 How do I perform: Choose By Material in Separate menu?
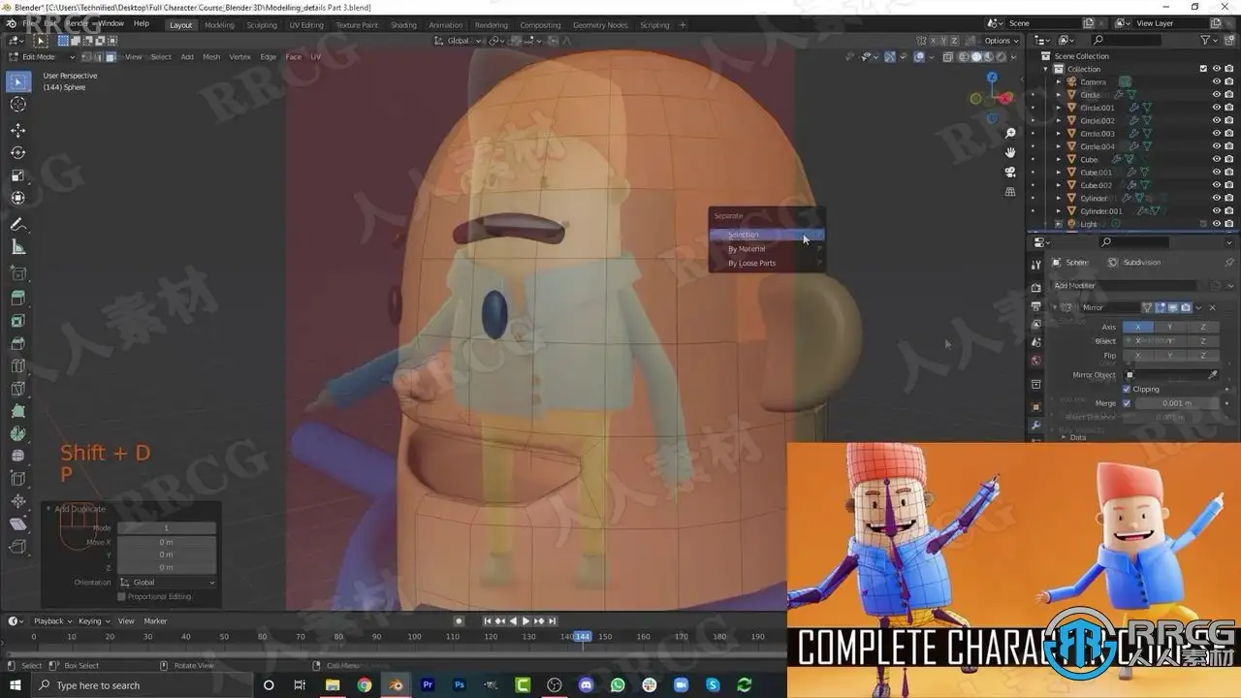pyautogui.click(x=767, y=249)
